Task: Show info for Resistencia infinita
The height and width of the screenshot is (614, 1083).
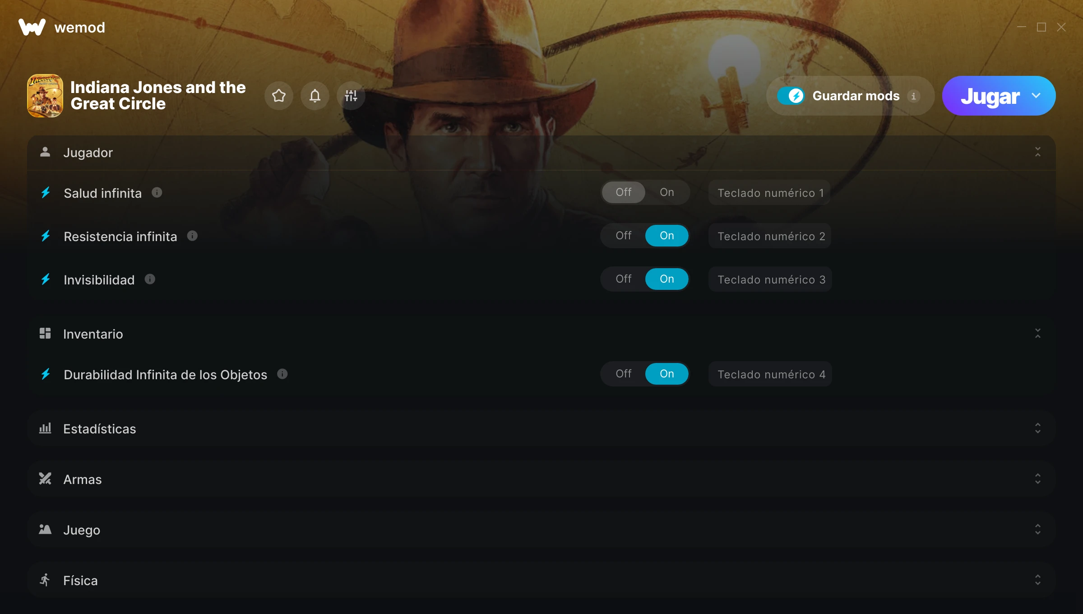Action: point(192,236)
